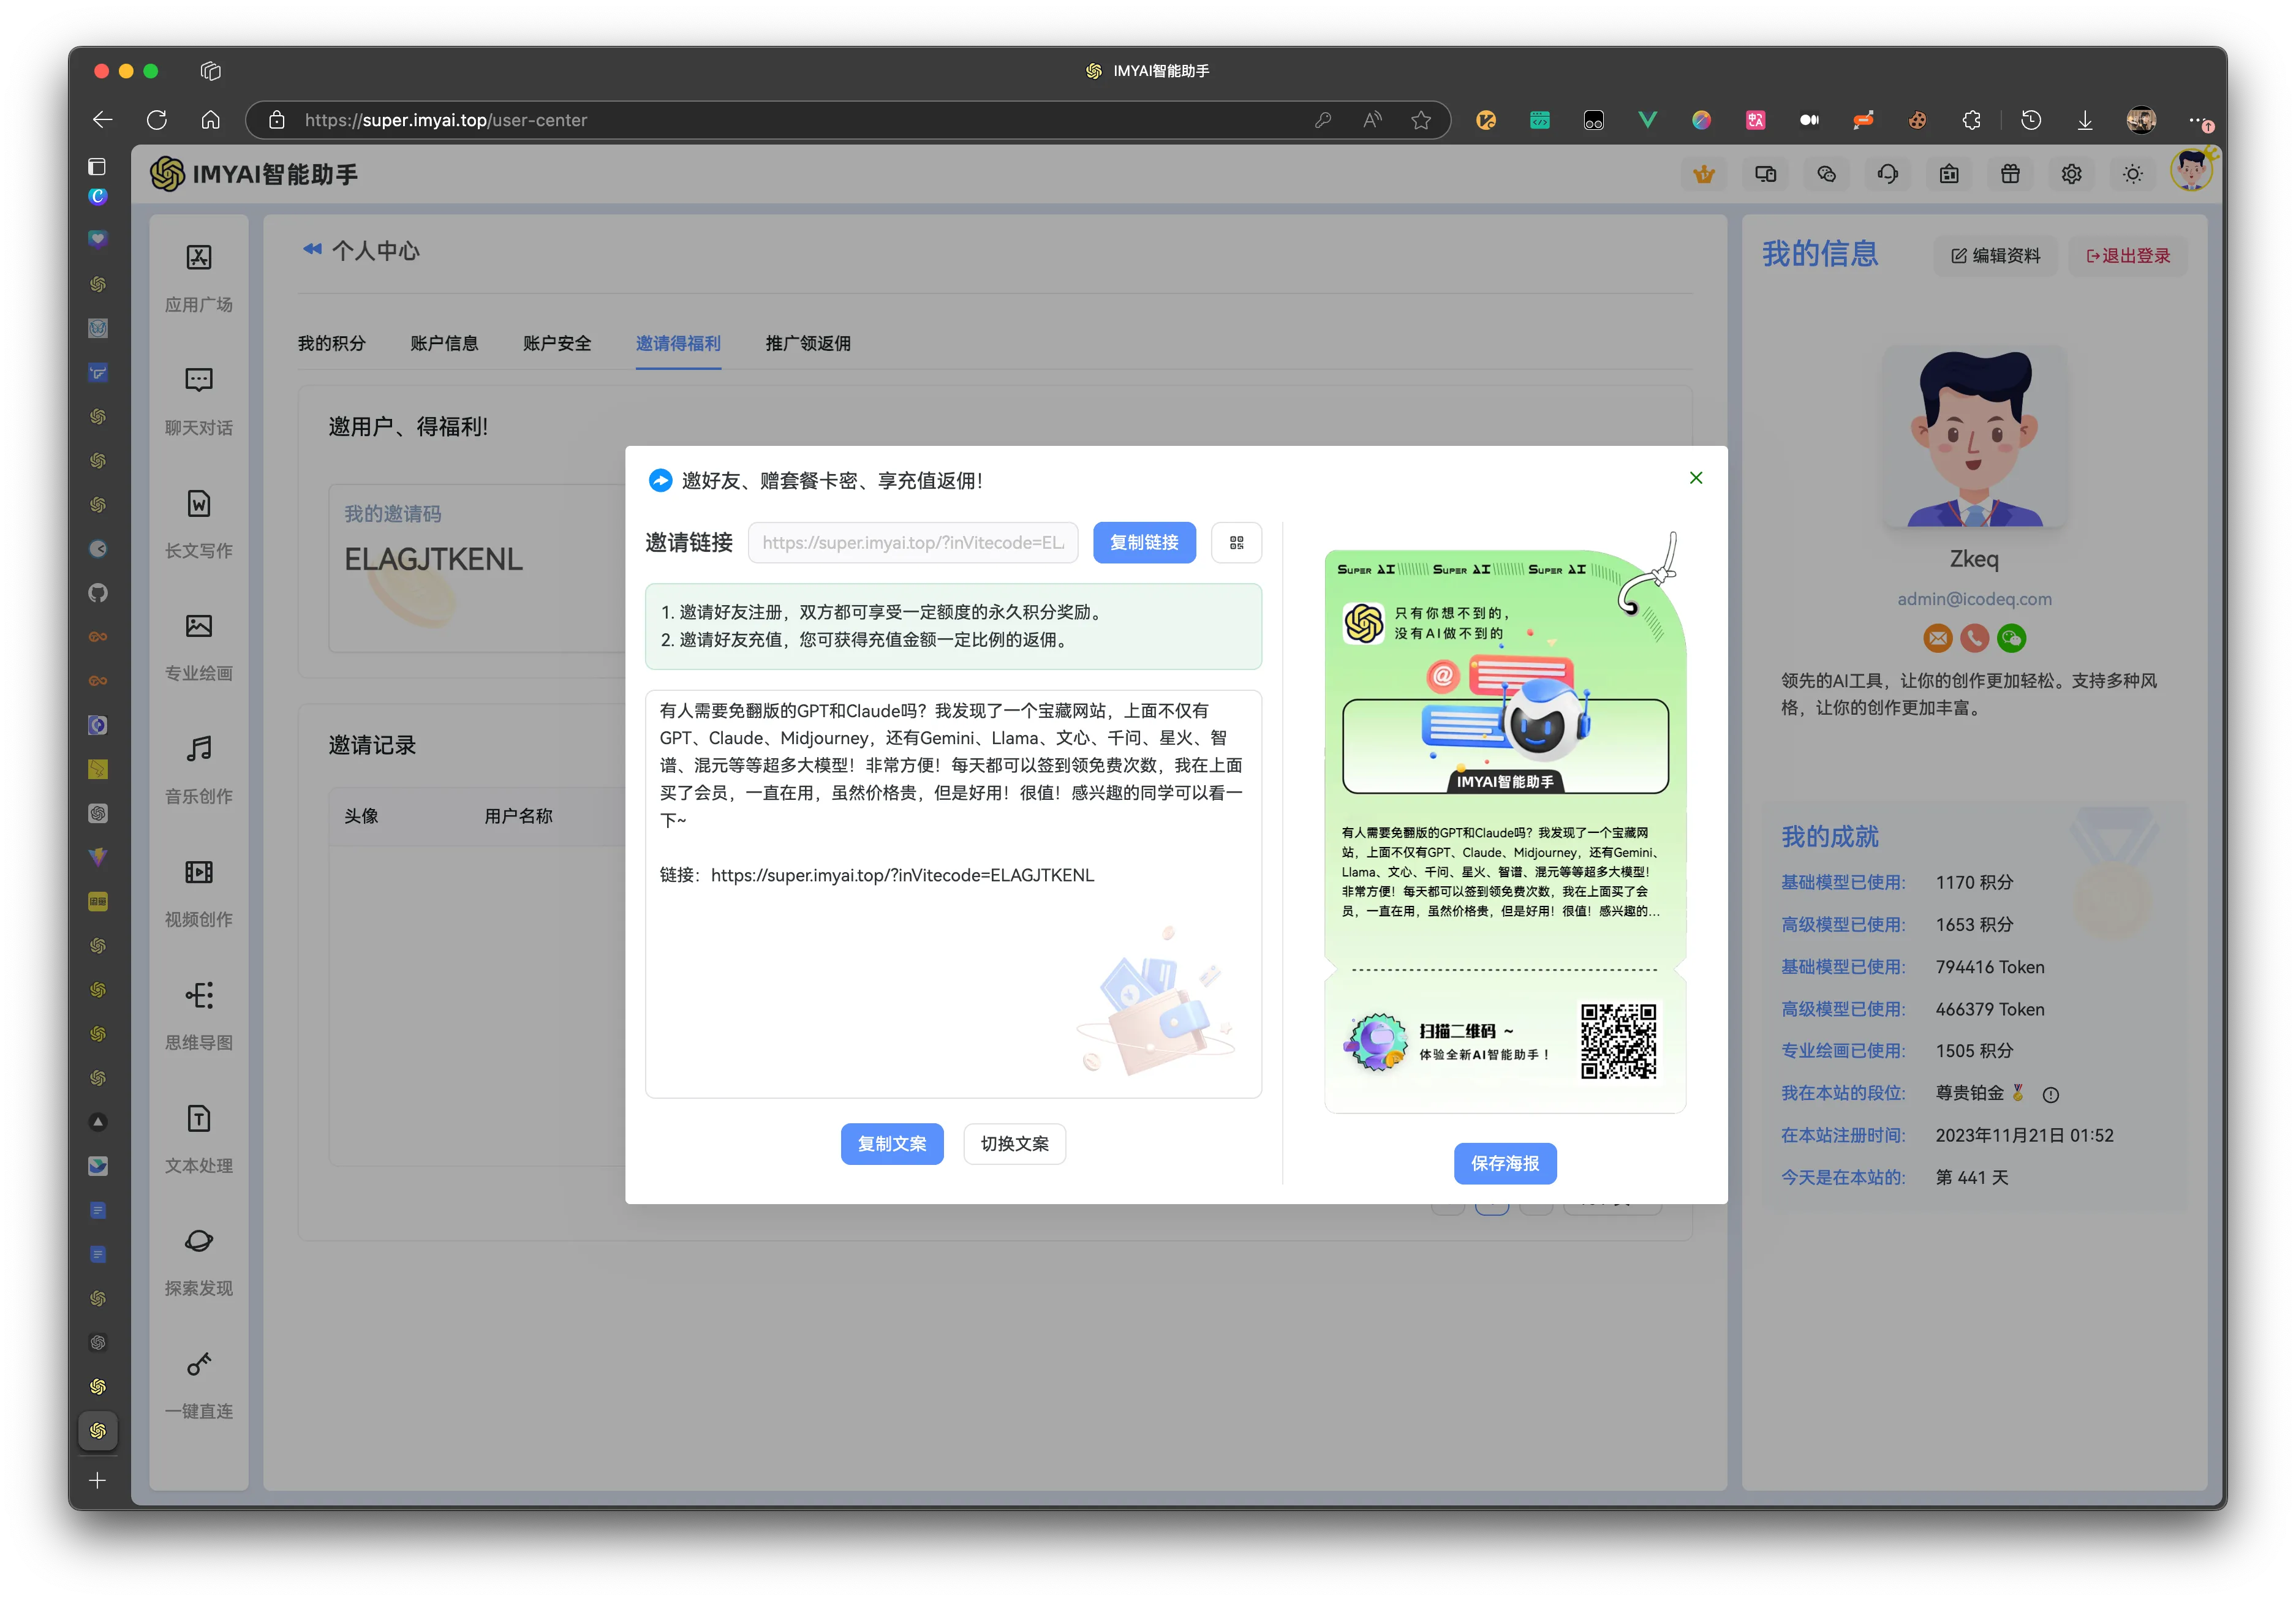
Task: Click user avatar in app header
Action: (2191, 170)
